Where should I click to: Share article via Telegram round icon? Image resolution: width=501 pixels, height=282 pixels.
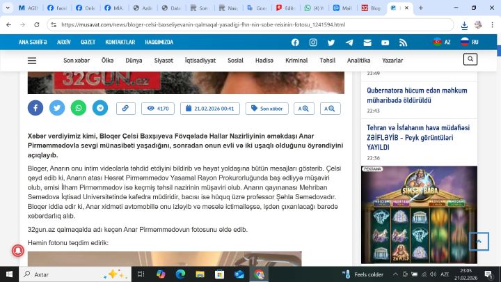click(x=100, y=108)
